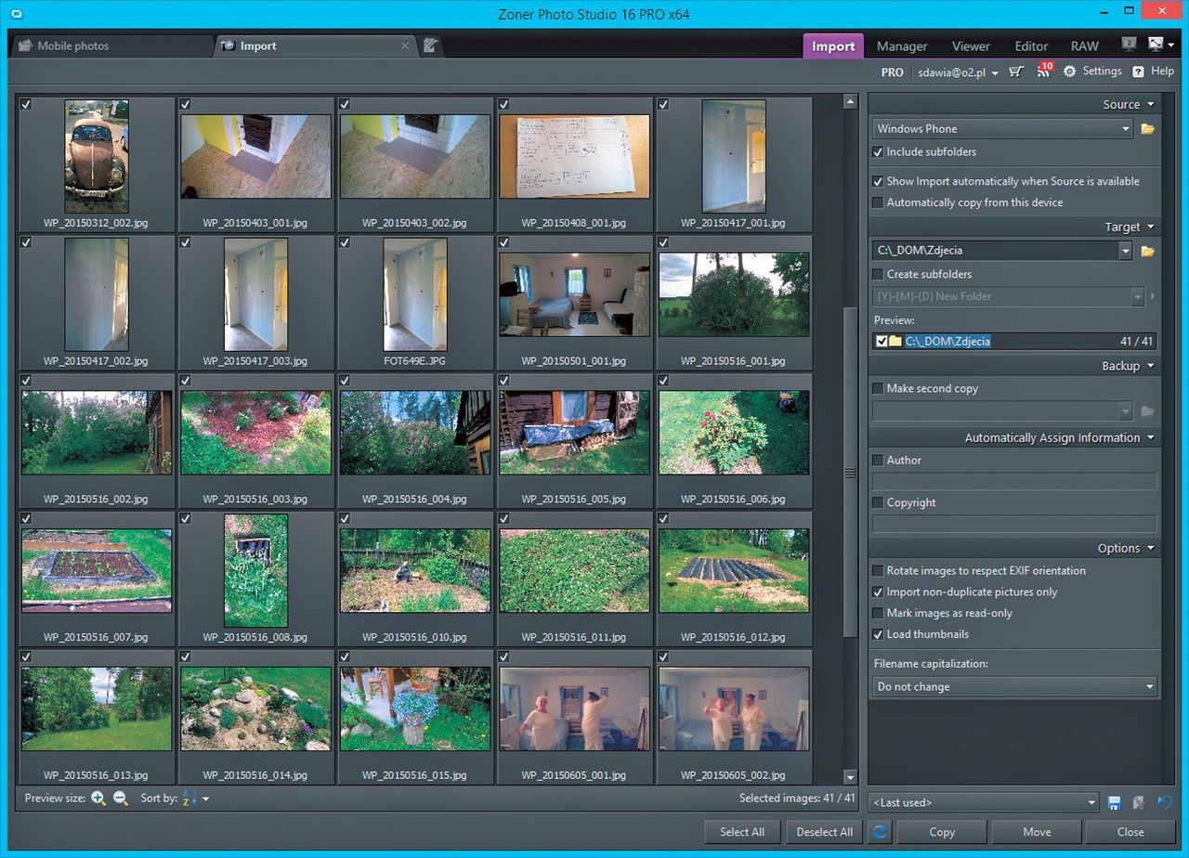Open the Windows Phone source dropdown

(1126, 129)
